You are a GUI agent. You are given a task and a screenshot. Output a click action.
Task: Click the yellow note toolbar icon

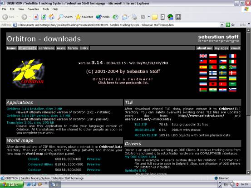point(155,17)
